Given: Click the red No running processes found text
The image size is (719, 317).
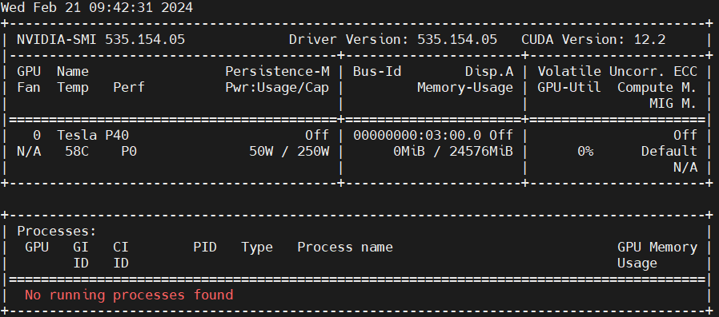Looking at the screenshot, I should point(129,295).
